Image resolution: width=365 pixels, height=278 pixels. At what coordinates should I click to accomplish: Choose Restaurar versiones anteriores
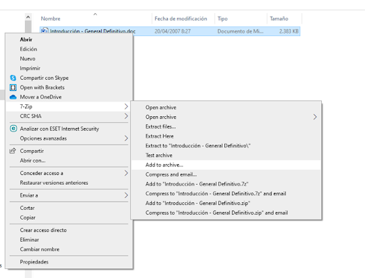(69, 183)
